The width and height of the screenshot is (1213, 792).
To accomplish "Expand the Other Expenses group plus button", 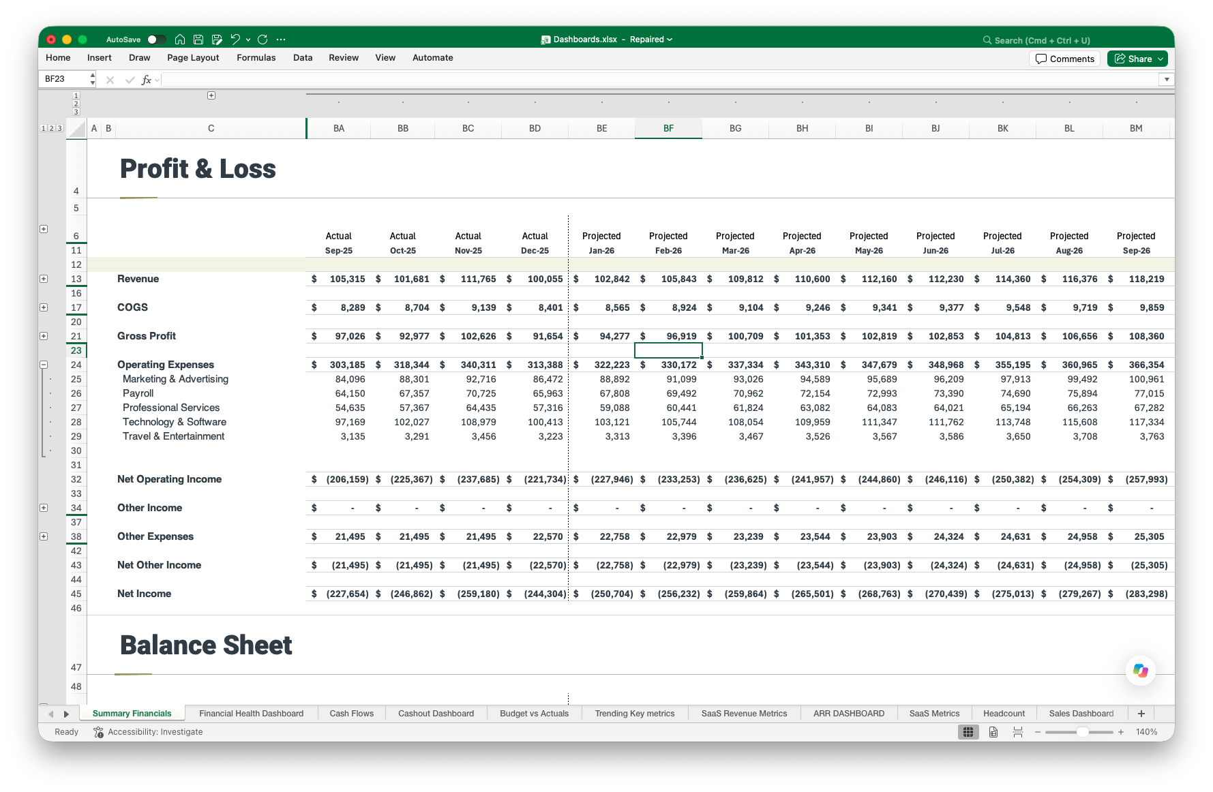I will [x=44, y=536].
